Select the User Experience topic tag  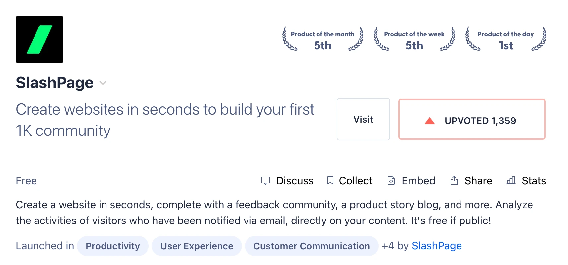(197, 246)
